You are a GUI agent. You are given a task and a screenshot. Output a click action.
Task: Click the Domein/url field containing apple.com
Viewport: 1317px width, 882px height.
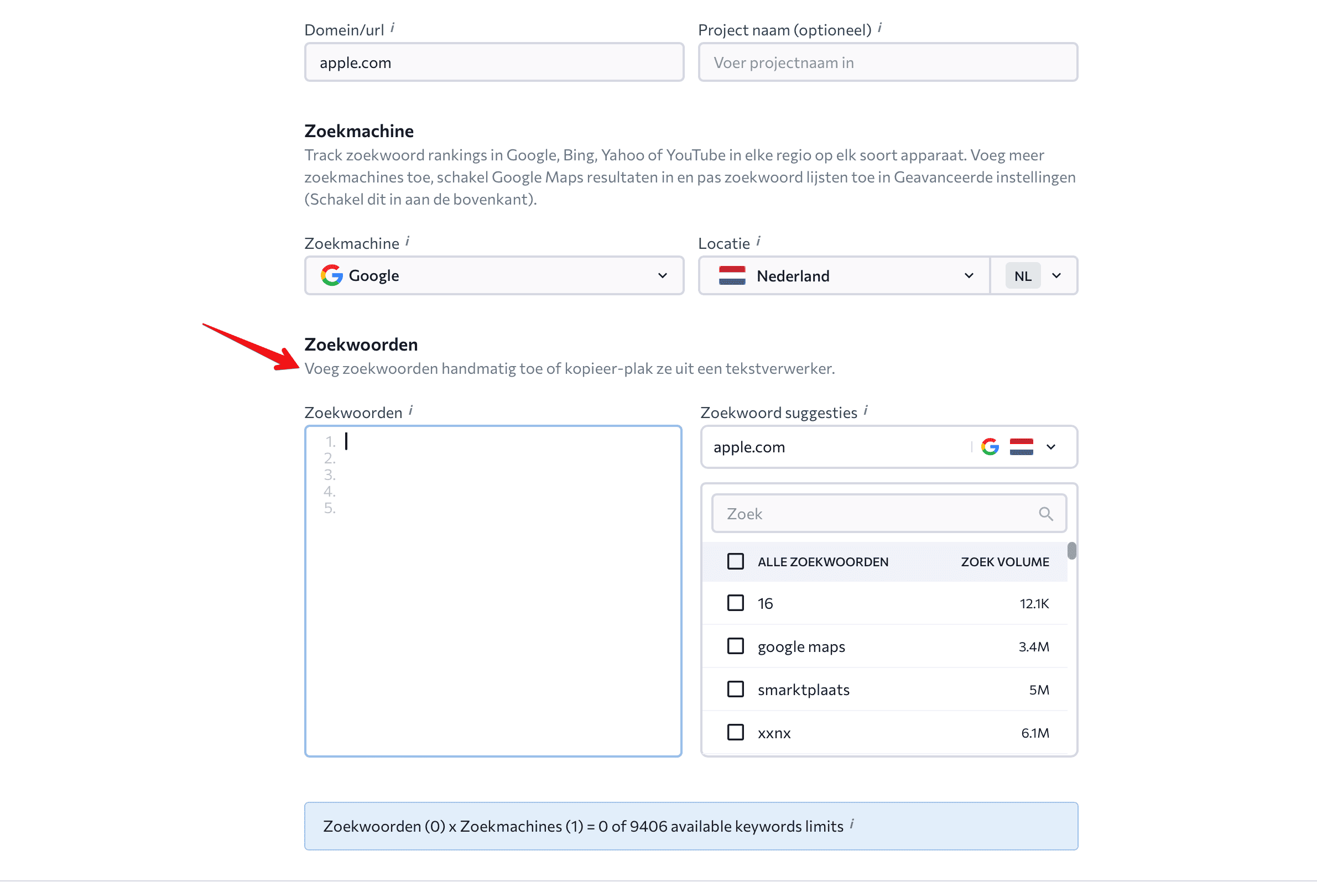click(x=494, y=62)
